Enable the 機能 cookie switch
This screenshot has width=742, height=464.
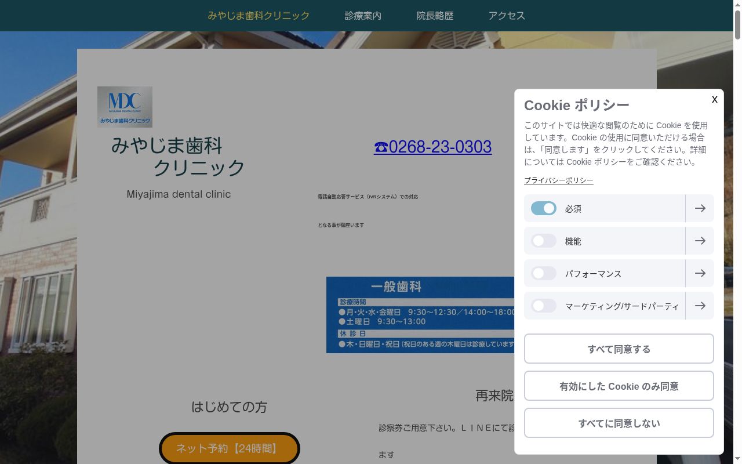(x=544, y=241)
